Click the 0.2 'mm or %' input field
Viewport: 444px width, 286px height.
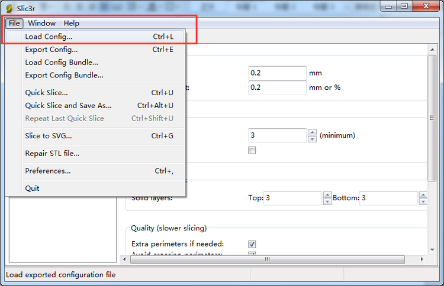point(277,87)
